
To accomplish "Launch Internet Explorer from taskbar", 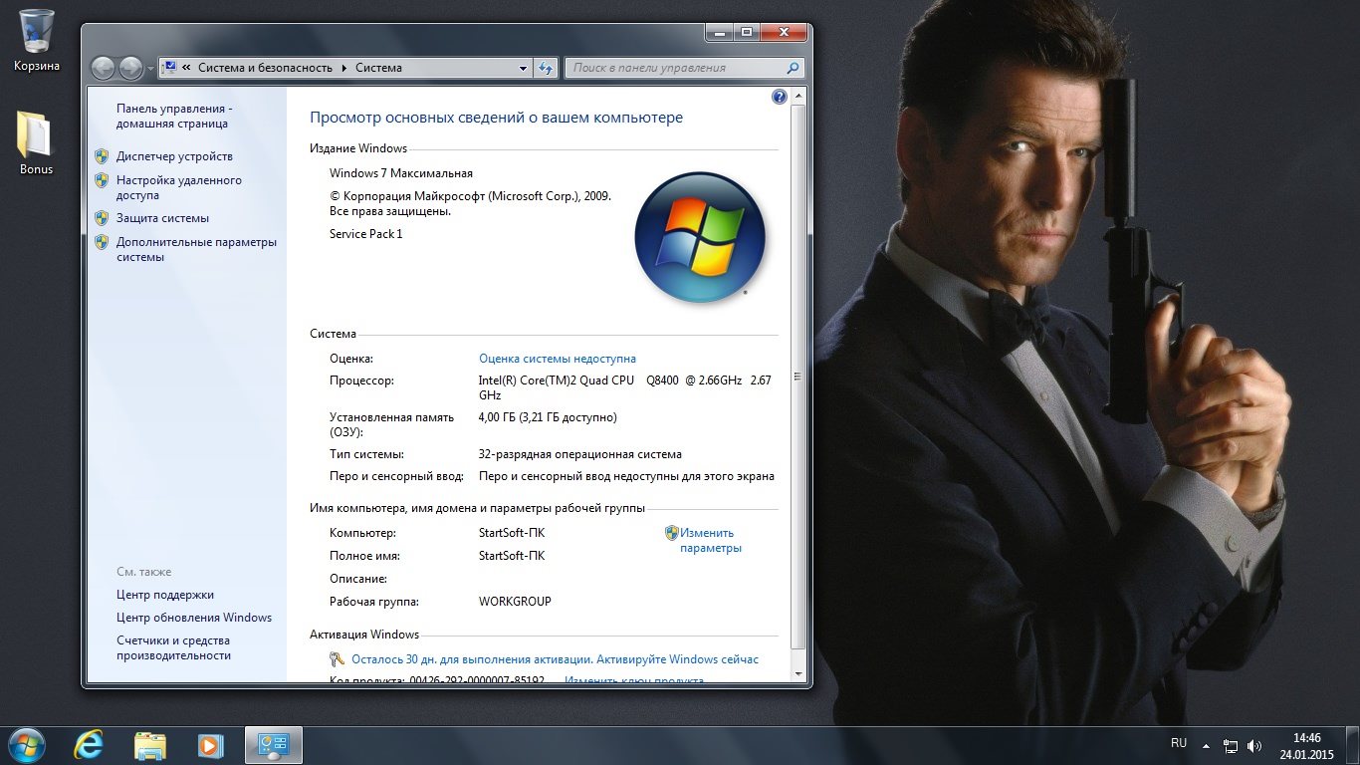I will [x=89, y=745].
